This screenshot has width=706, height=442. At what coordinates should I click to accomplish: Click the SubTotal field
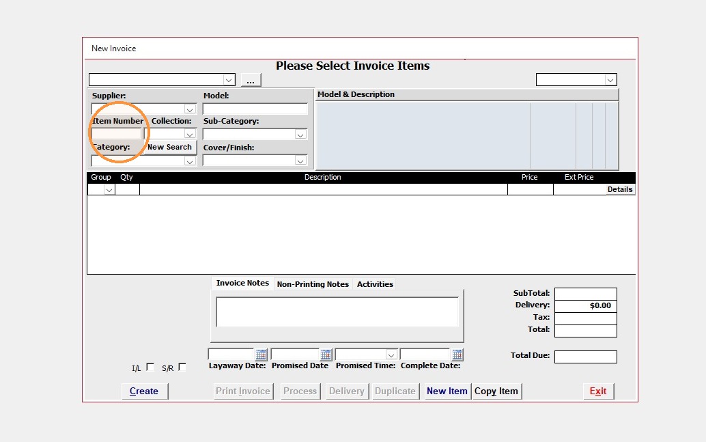(x=586, y=294)
